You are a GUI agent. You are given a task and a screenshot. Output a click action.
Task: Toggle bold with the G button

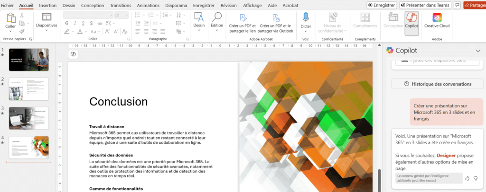click(66, 23)
